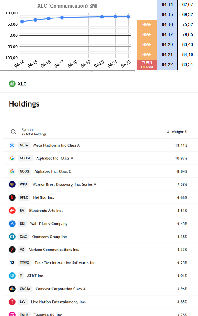Image resolution: width=198 pixels, height=316 pixels.
Task: Select Take-Two Interactive Software, Inc. name
Action: 66,263
